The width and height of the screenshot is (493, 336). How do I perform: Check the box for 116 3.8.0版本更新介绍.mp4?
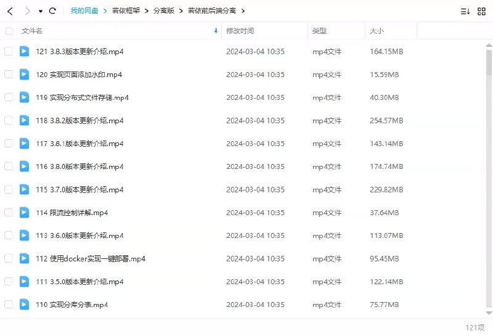click(9, 166)
